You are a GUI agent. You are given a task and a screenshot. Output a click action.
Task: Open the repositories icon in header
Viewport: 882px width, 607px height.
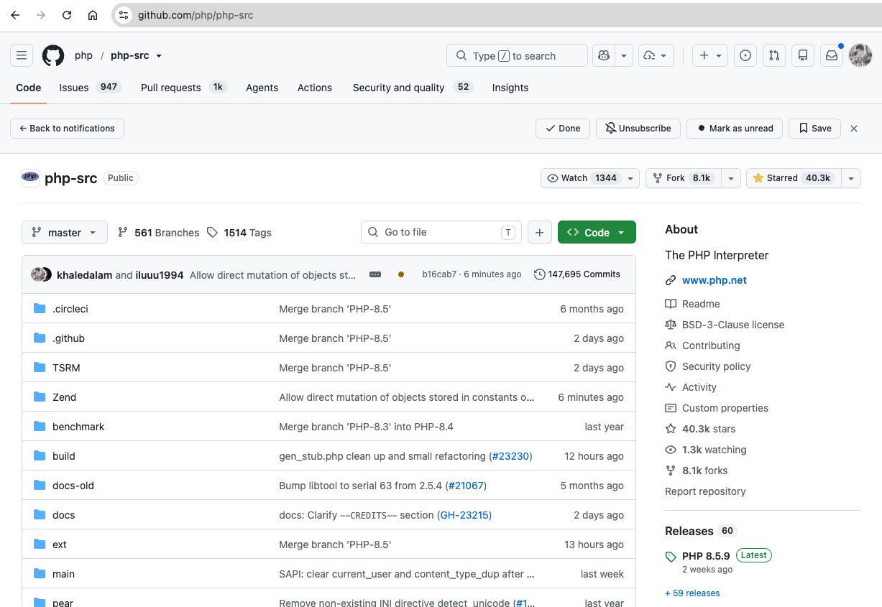click(x=803, y=55)
